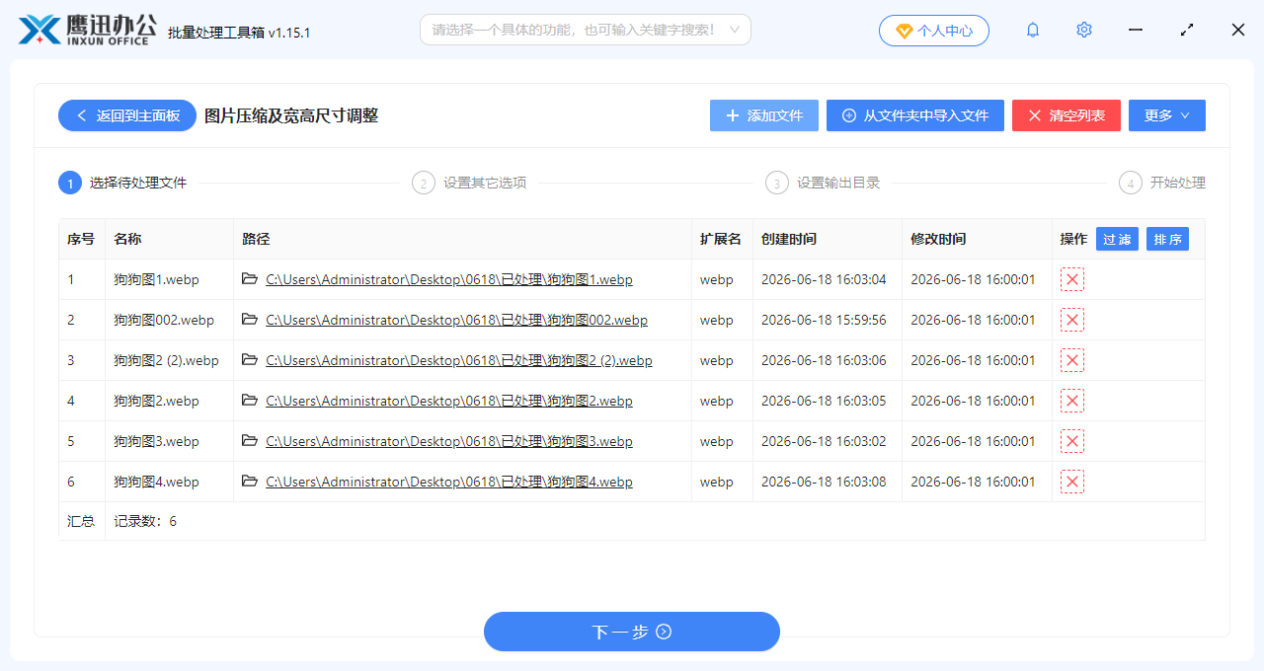Delete row 狗狗图4.webp with its red X
The image size is (1264, 671).
1071,482
